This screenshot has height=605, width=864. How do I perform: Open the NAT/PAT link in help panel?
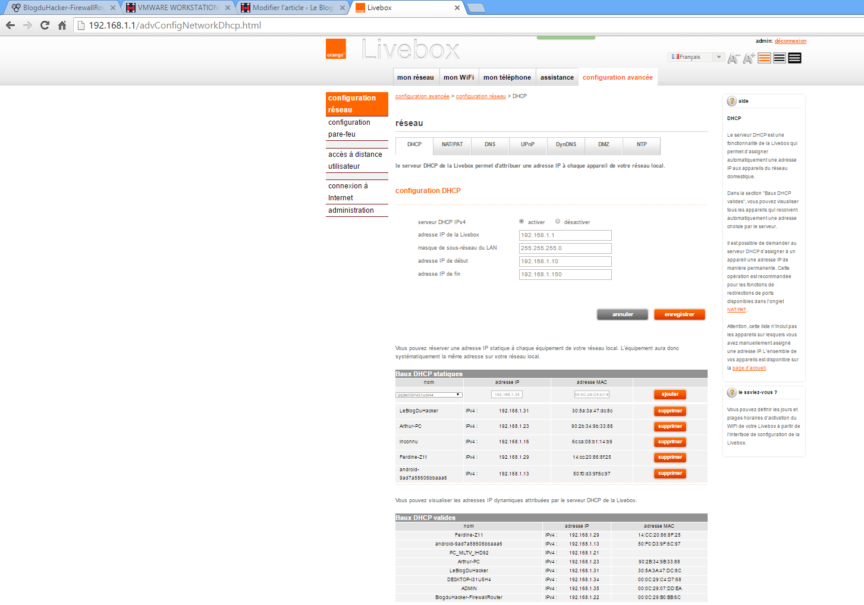736,310
